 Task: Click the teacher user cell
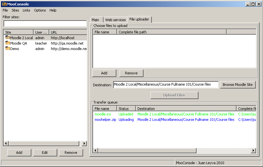tap(41, 43)
